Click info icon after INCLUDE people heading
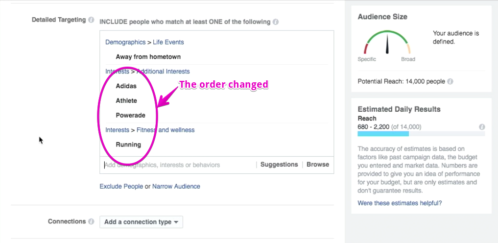Screen dimensions: 498x243 pyautogui.click(x=276, y=22)
